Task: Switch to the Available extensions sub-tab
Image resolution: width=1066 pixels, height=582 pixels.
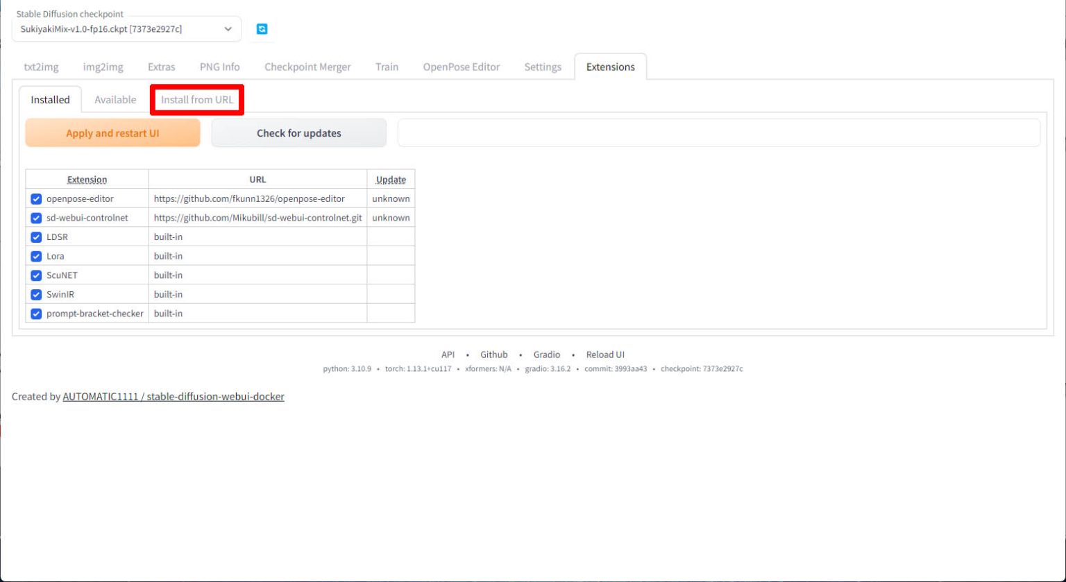Action: click(x=115, y=100)
